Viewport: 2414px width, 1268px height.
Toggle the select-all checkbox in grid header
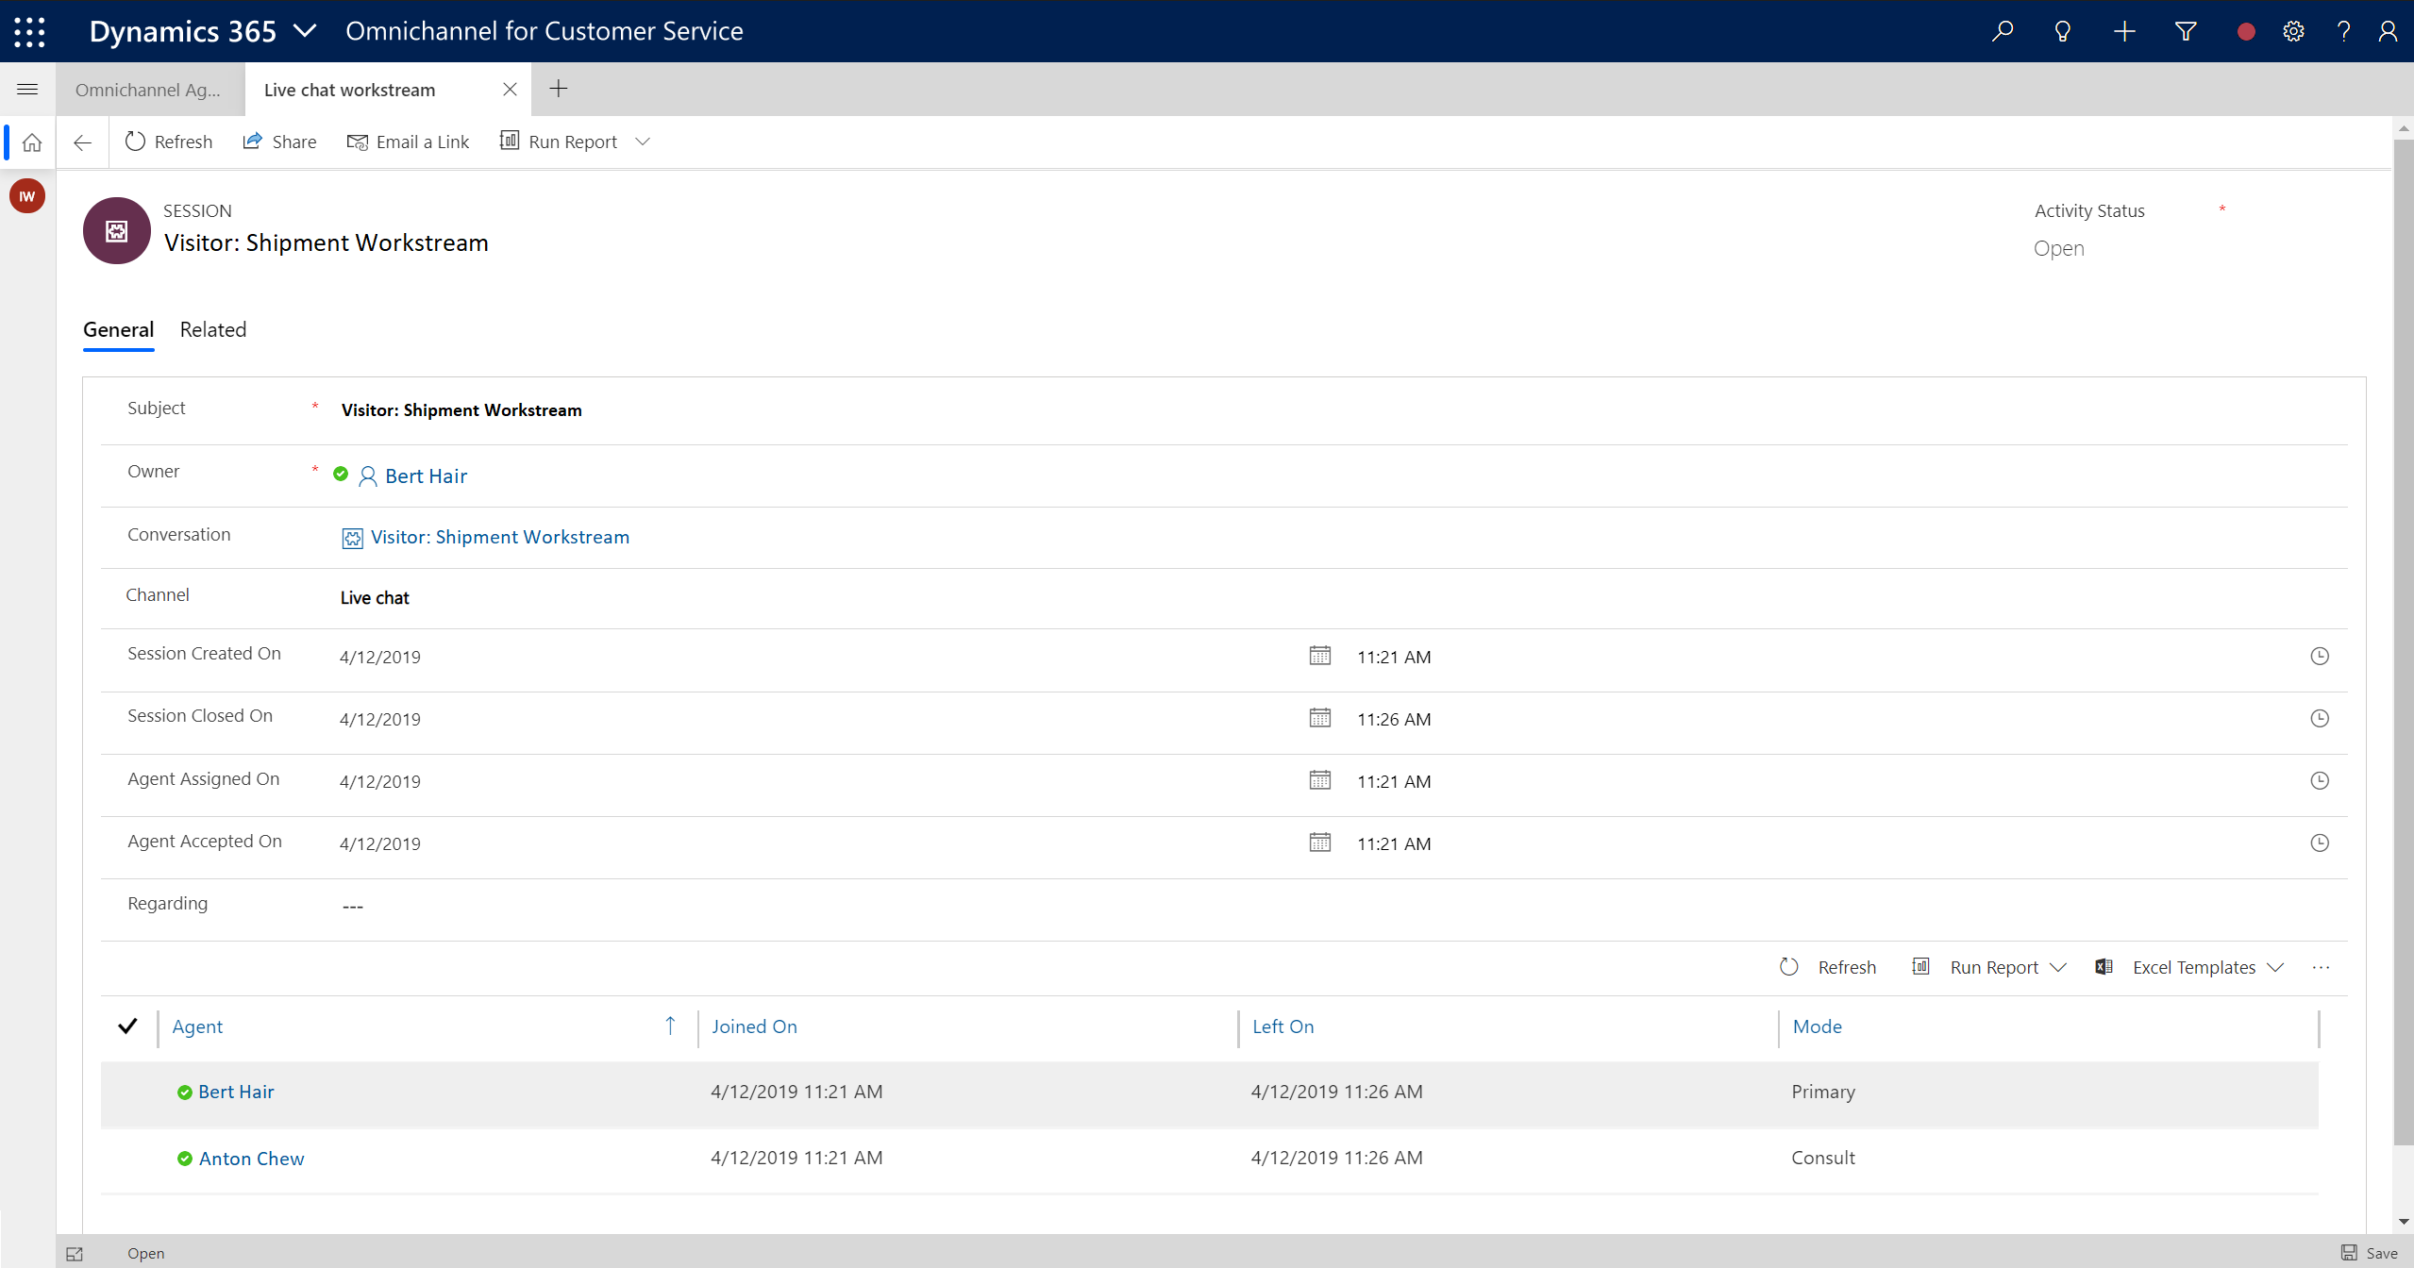[127, 1024]
